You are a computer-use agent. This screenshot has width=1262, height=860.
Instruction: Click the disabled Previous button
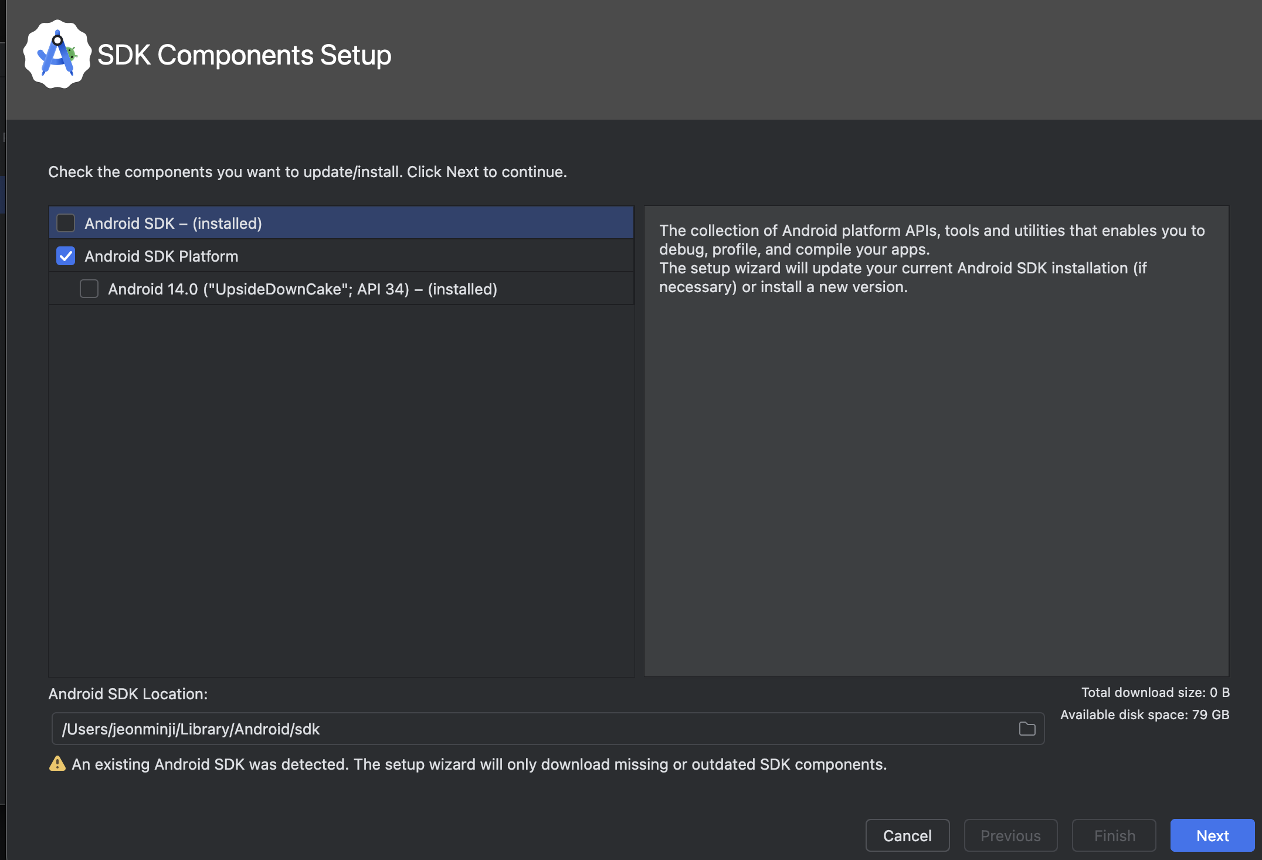1010,835
